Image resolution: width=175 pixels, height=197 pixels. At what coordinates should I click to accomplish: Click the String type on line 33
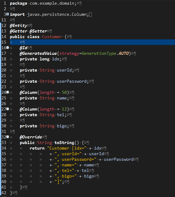(x=45, y=142)
